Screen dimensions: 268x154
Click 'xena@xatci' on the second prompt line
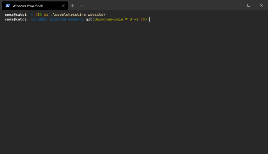(15, 19)
